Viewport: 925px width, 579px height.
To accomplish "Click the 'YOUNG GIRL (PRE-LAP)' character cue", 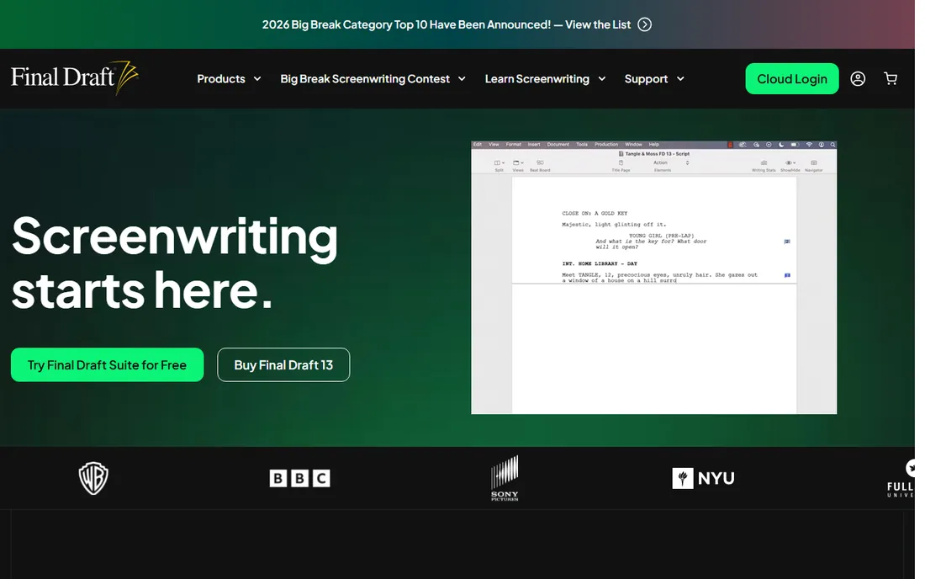I will 661,236.
